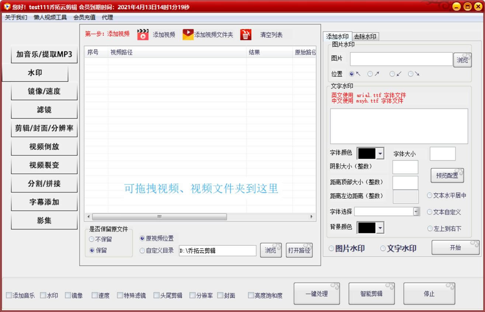Select the 不保留 radio option
This screenshot has width=485, height=312.
[x=92, y=239]
